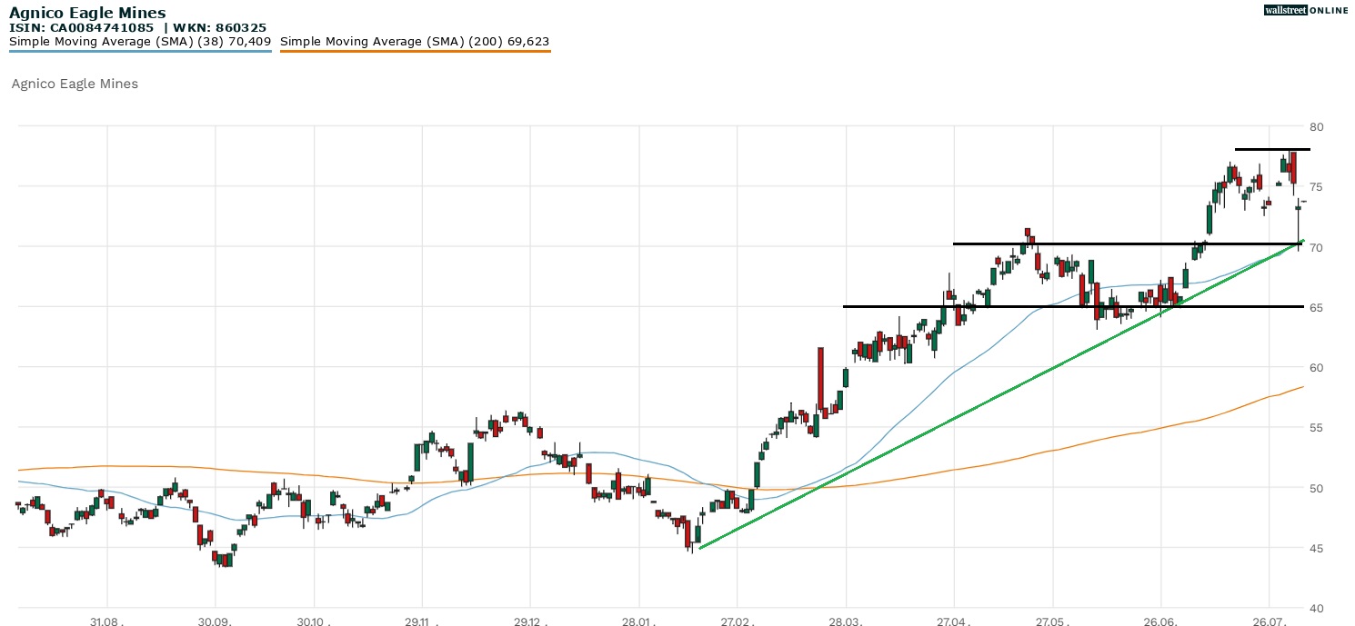Click the 45 price axis label
Viewport: 1355px width, 626px height.
point(1317,548)
